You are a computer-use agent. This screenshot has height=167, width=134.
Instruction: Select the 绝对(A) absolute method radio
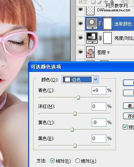click(x=77, y=161)
